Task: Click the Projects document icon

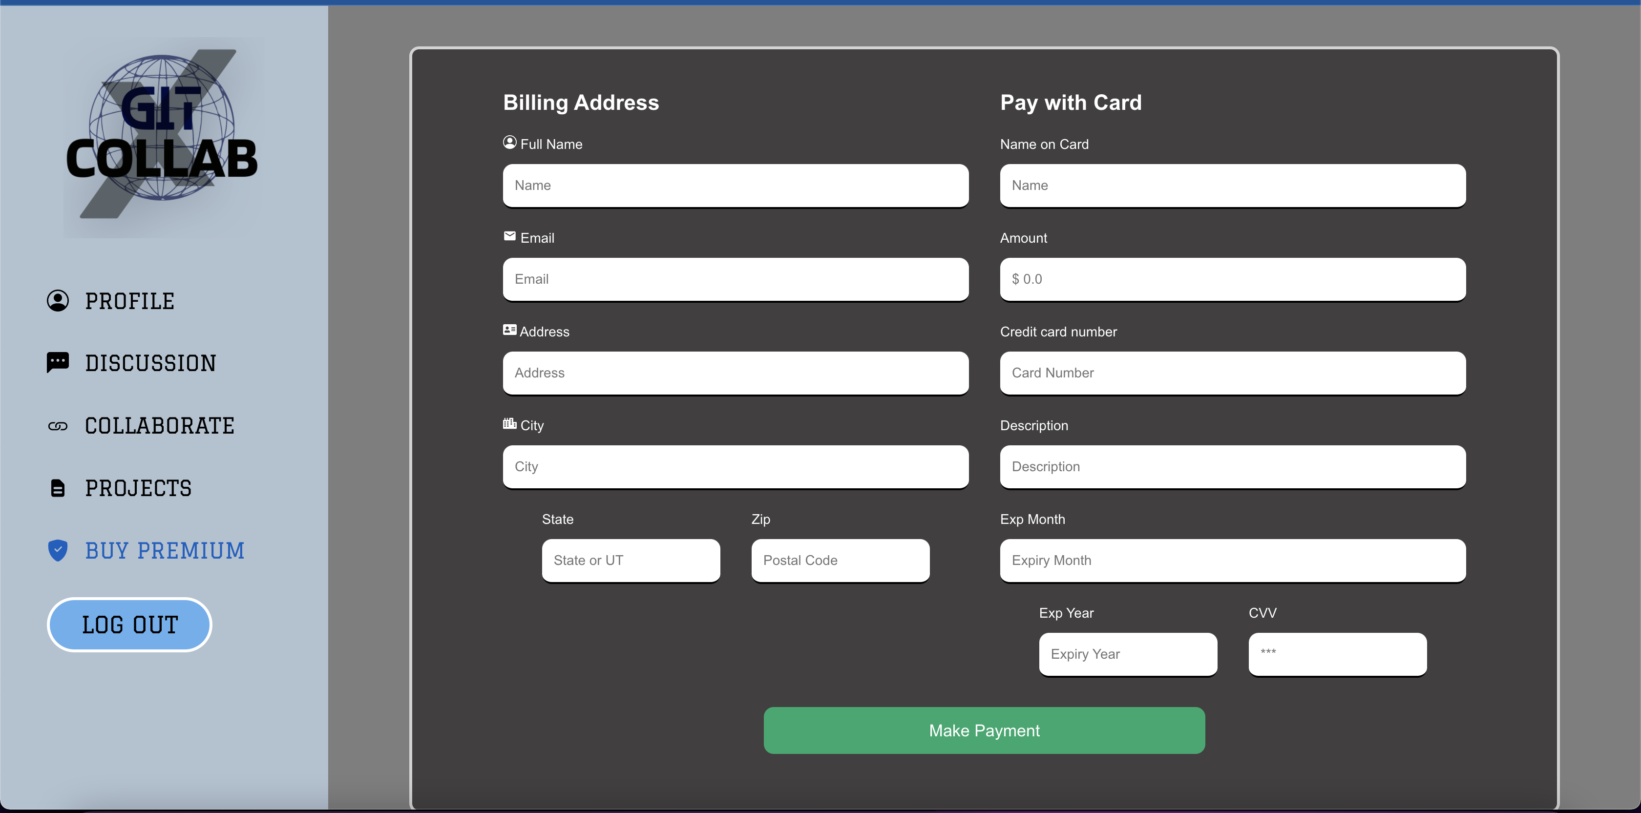Action: click(x=57, y=488)
